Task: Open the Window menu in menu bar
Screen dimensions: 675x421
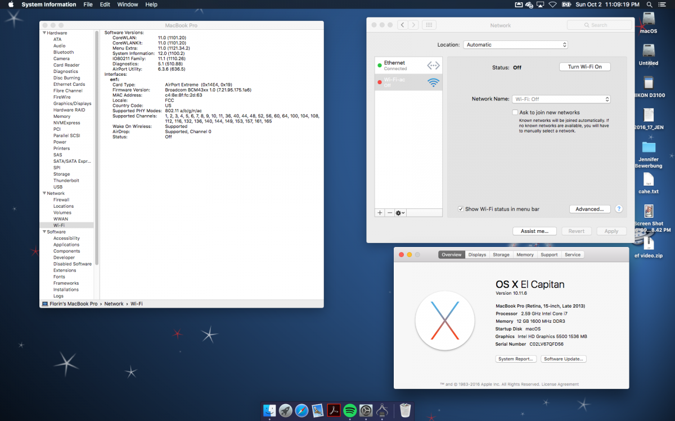Action: tap(128, 4)
